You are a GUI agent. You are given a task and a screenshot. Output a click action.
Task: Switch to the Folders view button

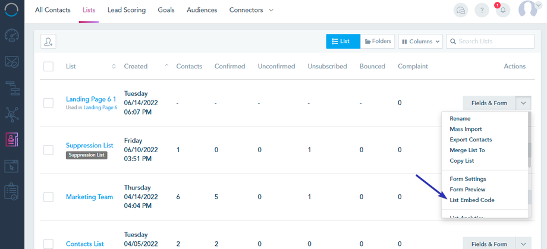point(378,42)
